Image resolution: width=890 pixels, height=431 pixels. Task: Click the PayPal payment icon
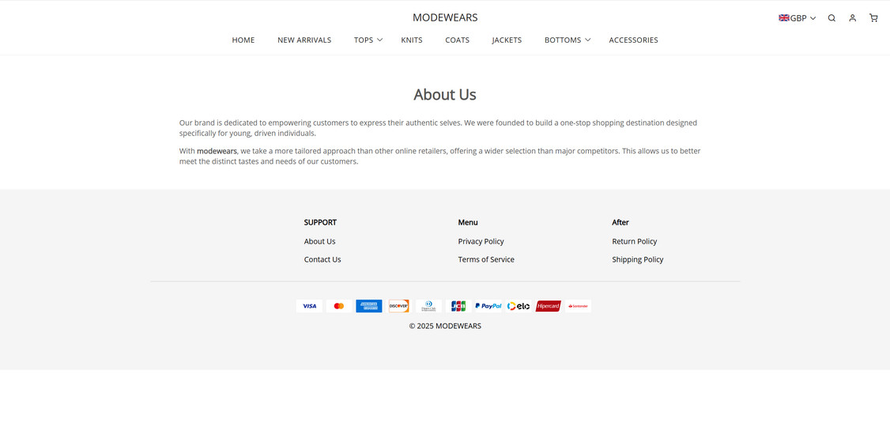click(488, 306)
